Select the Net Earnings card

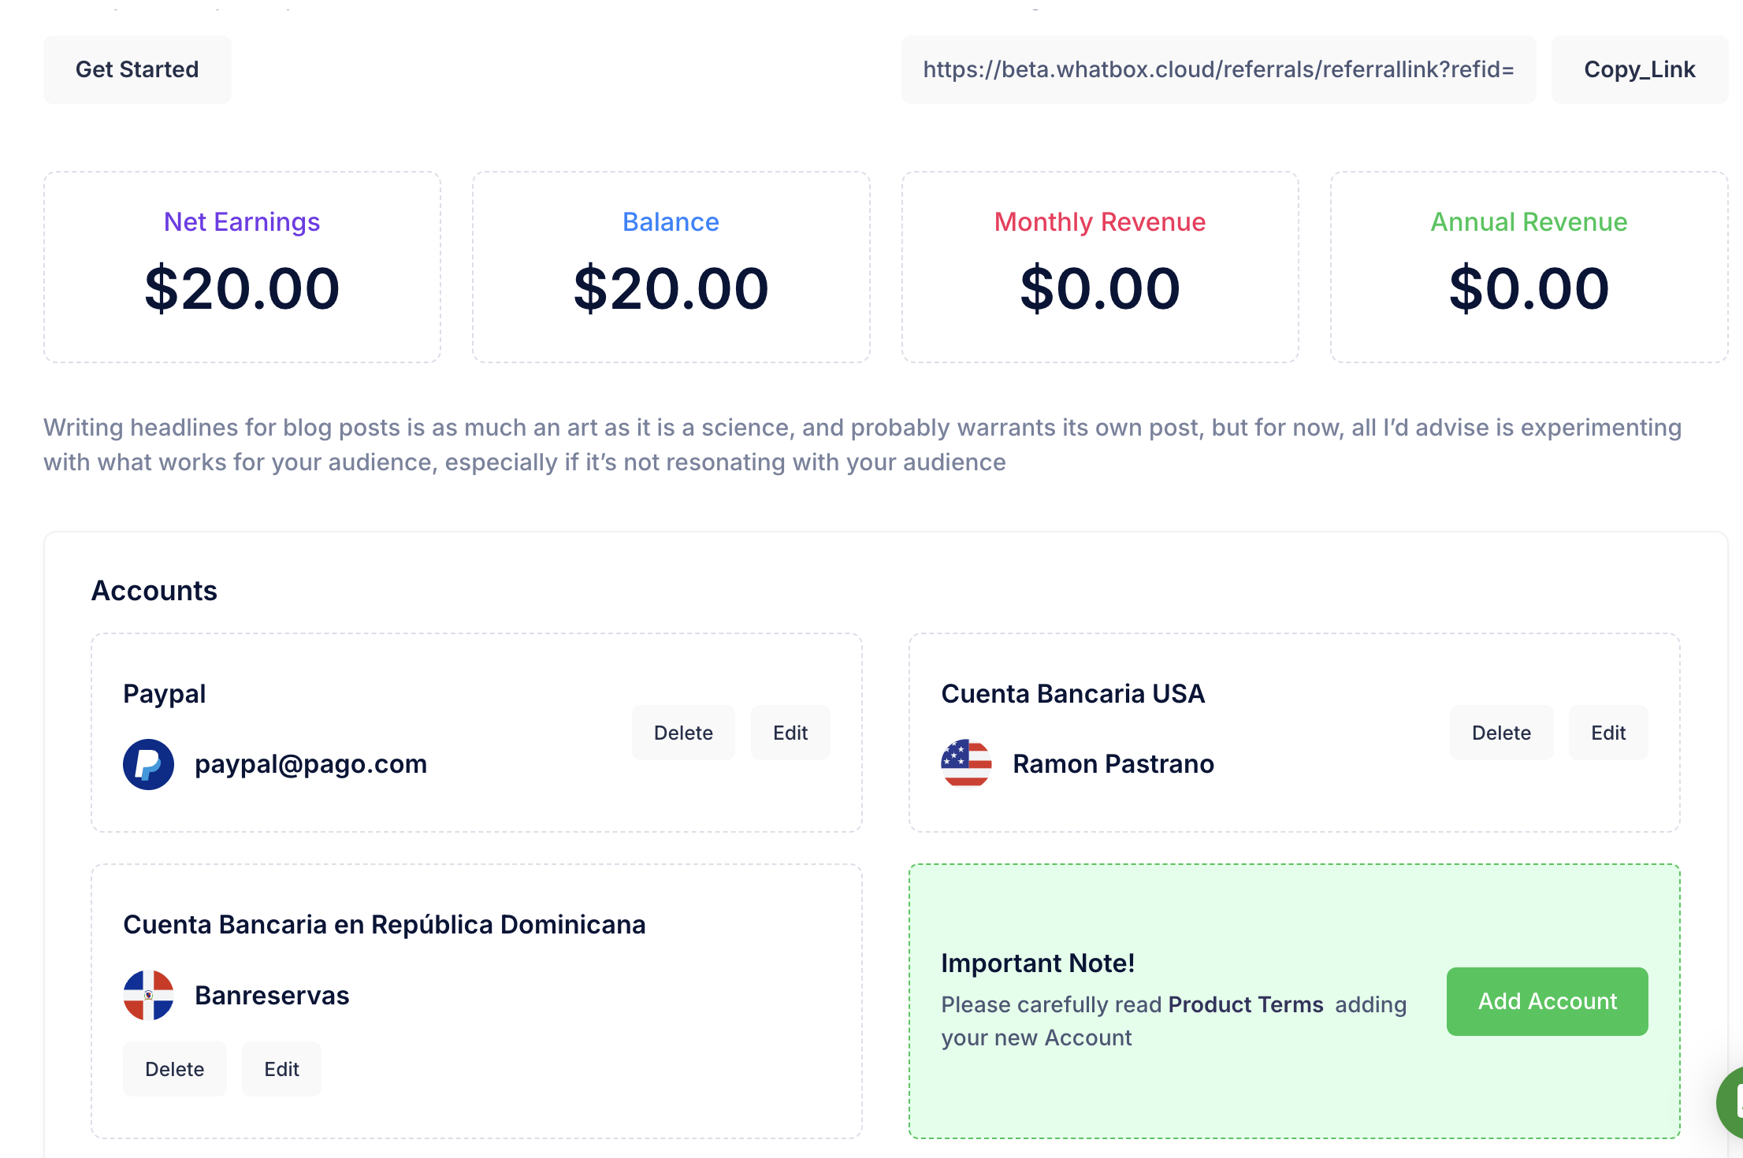coord(242,267)
